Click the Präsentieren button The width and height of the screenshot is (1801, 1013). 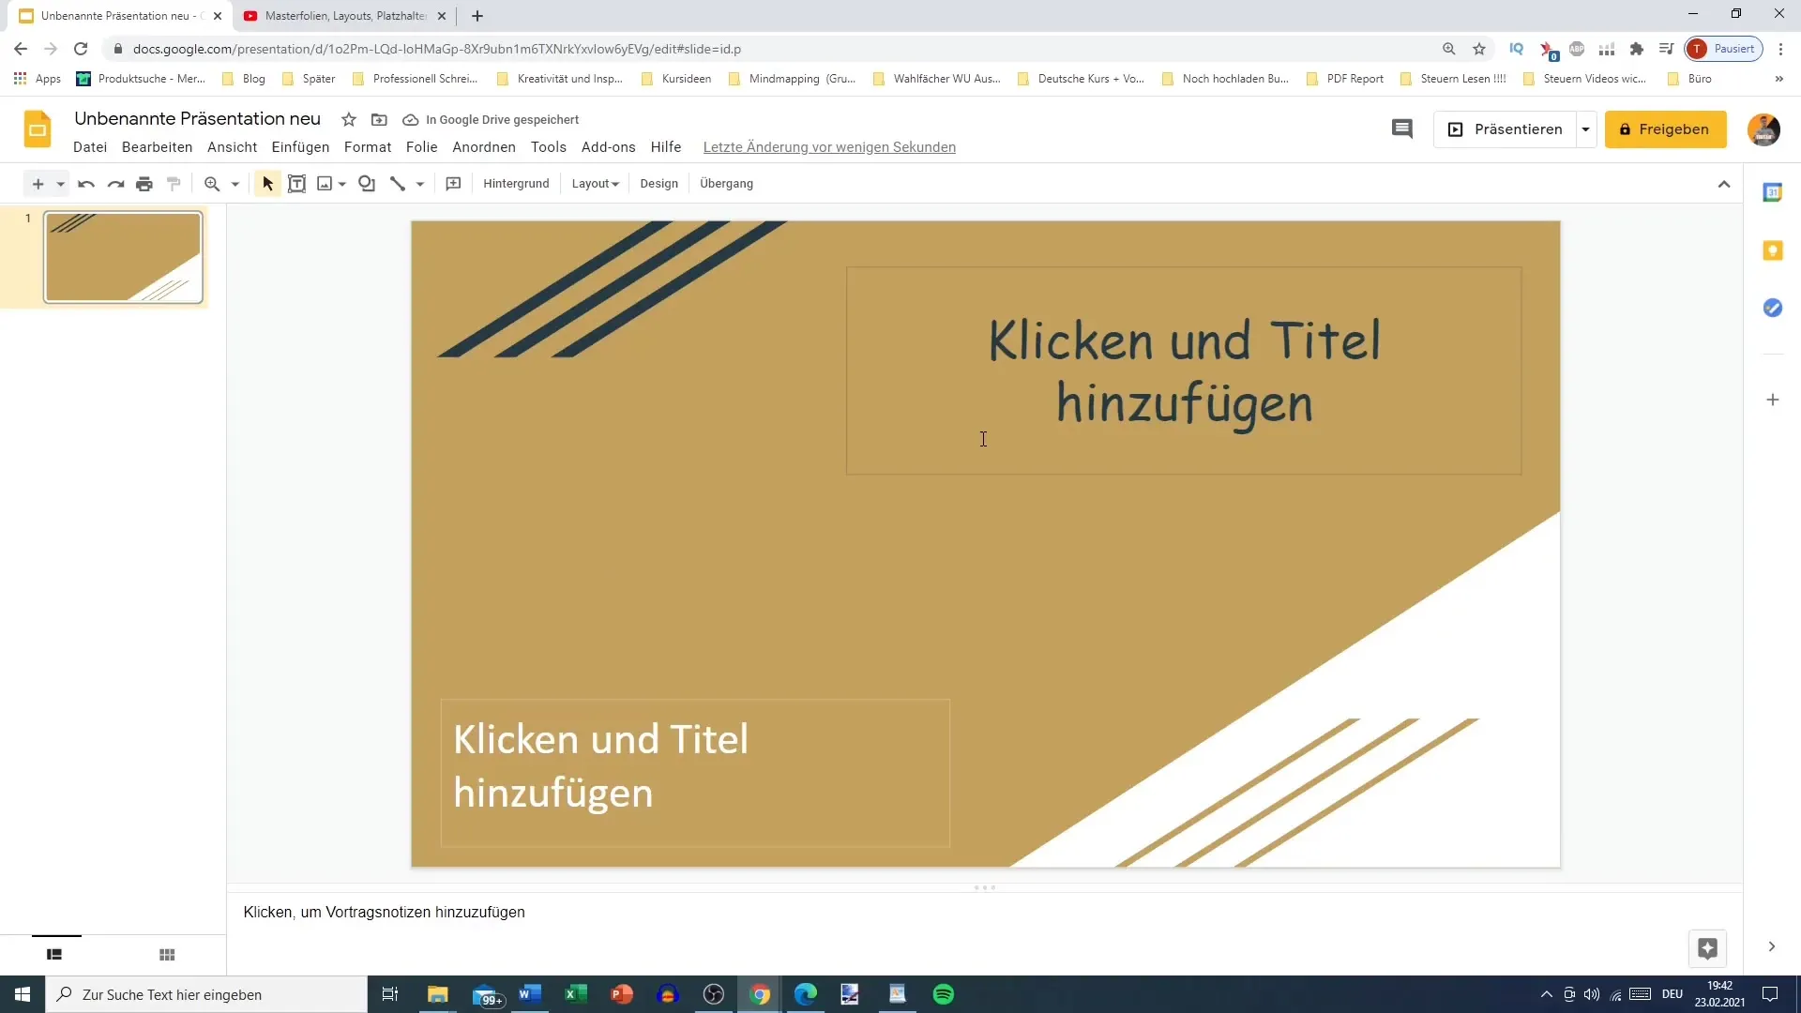click(x=1515, y=129)
